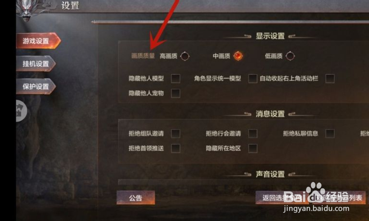Tick 拒绝组队邀请 checkbox
369x221 pixels.
tap(176, 134)
